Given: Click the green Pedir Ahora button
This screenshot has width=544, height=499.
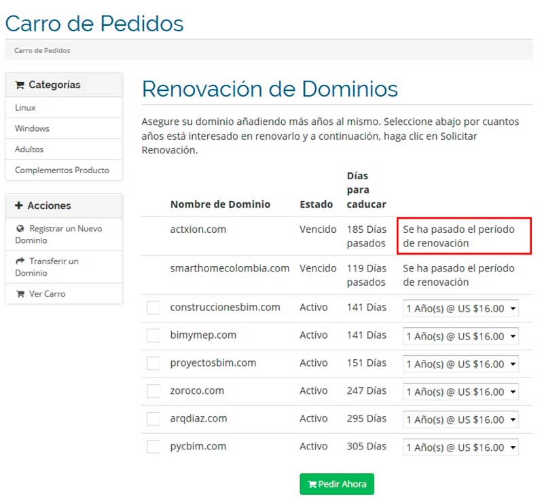Looking at the screenshot, I should click(x=337, y=484).
